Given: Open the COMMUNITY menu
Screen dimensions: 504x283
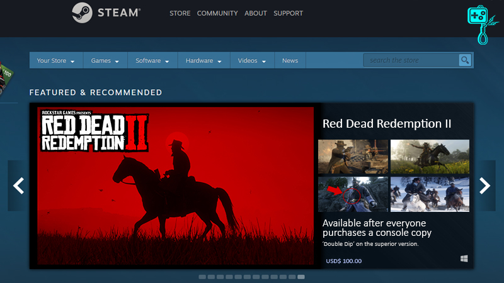Looking at the screenshot, I should (x=217, y=13).
